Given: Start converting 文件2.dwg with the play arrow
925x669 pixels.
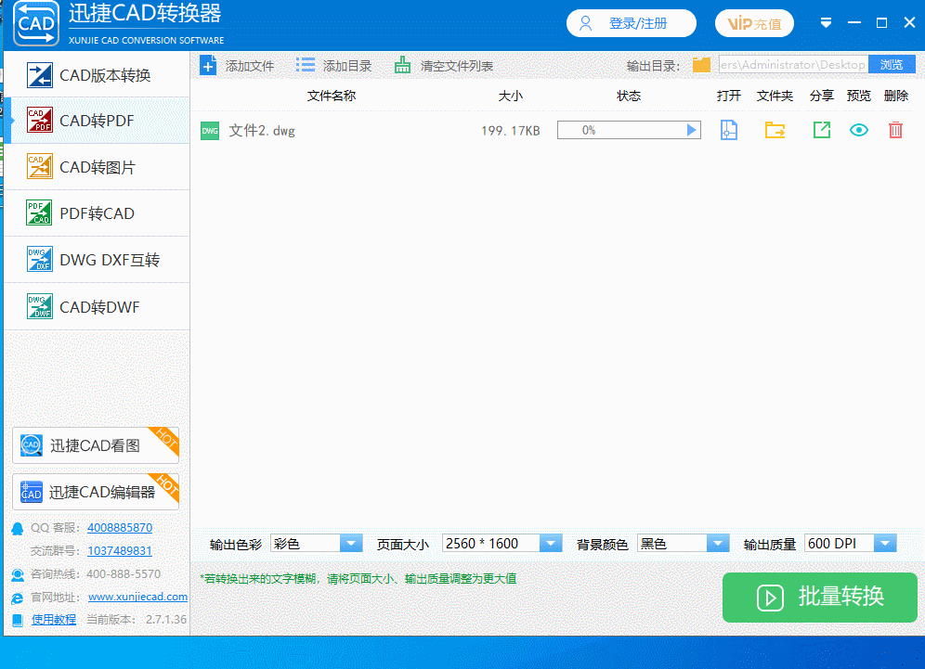Looking at the screenshot, I should (691, 130).
